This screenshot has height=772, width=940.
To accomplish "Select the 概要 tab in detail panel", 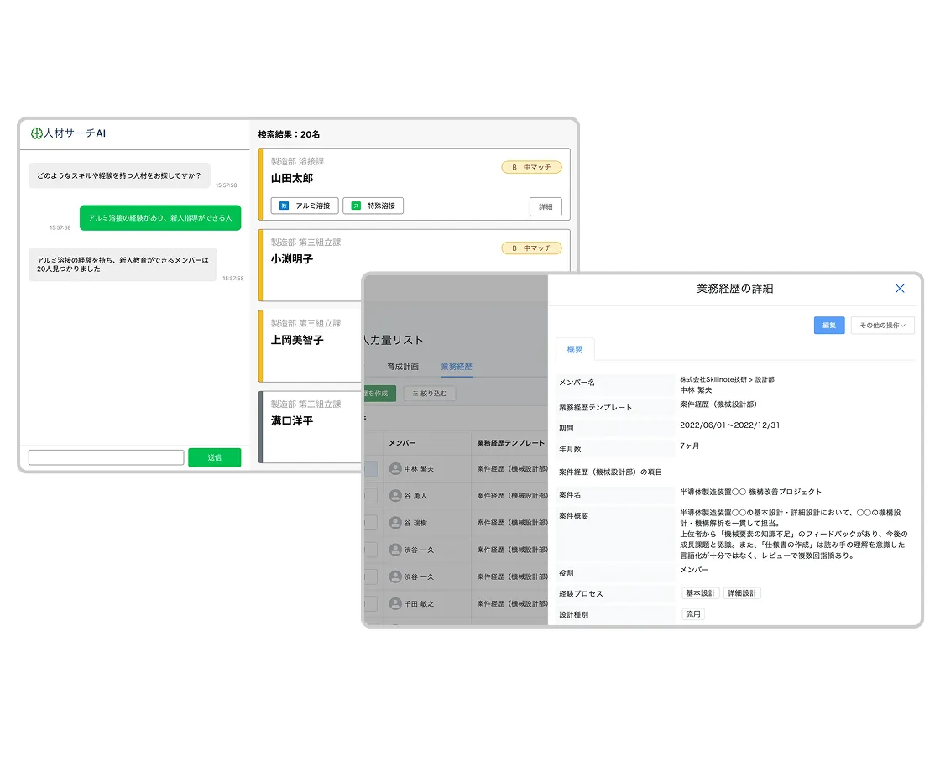I will point(575,349).
